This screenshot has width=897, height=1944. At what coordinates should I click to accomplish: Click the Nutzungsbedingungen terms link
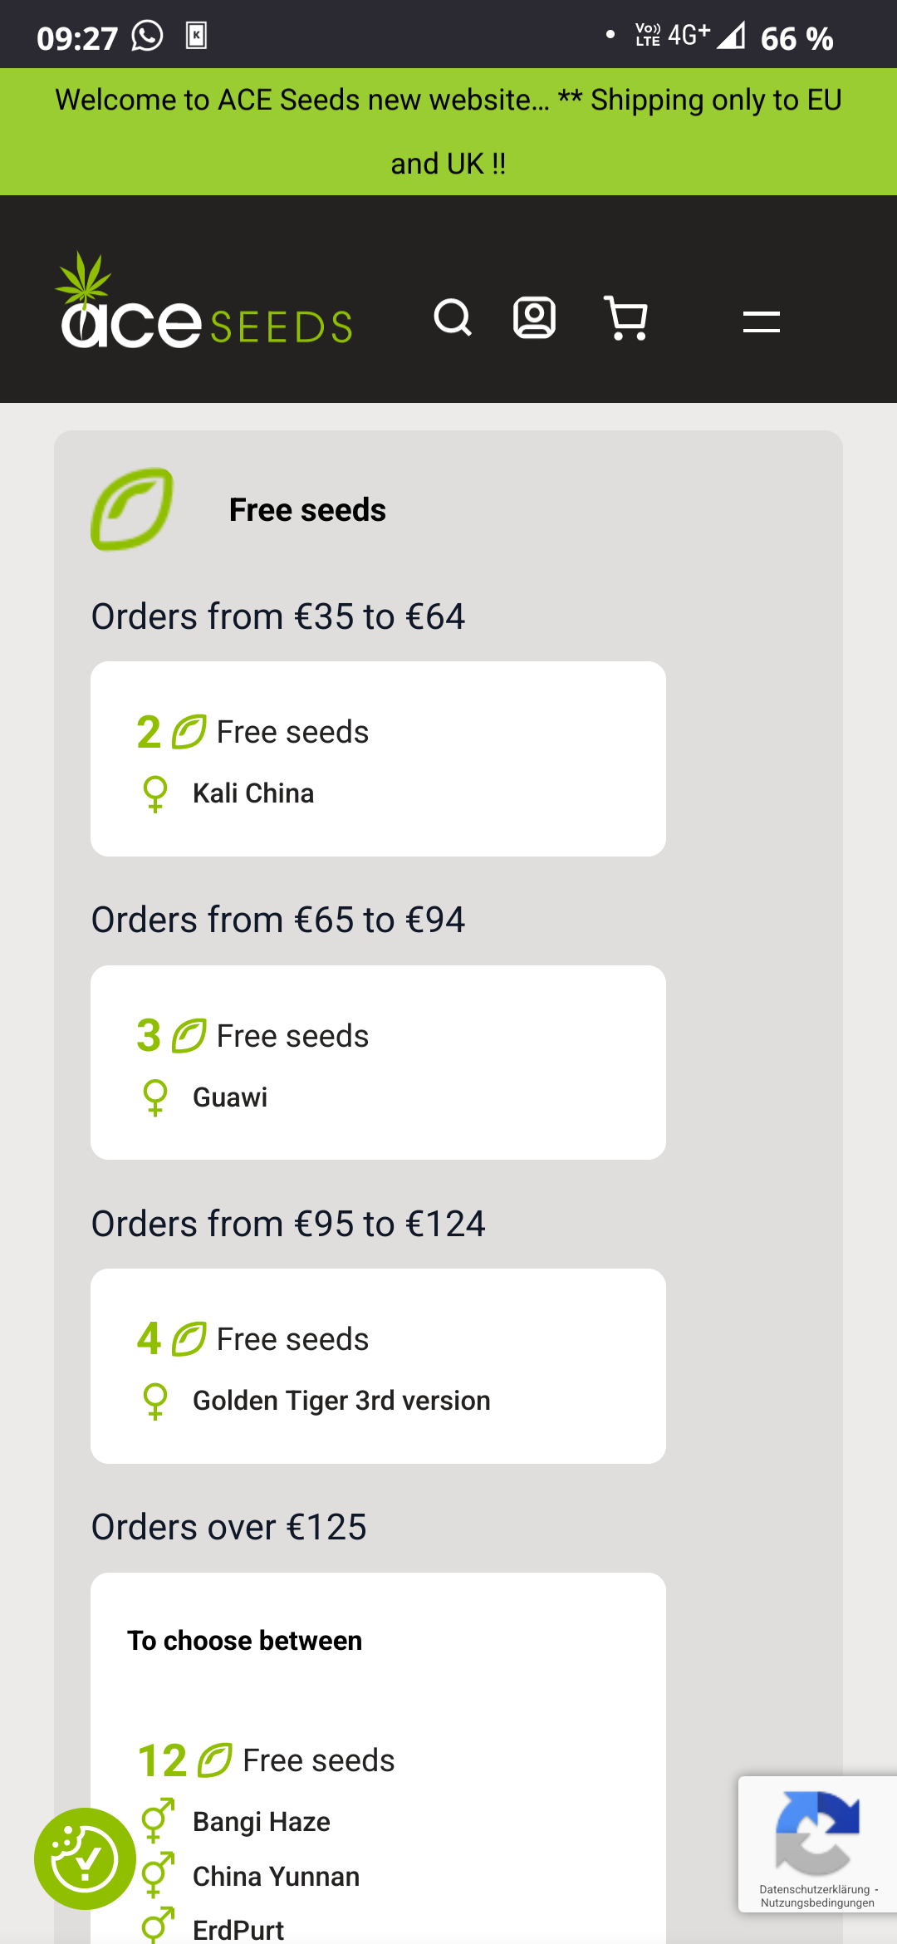tap(817, 1903)
